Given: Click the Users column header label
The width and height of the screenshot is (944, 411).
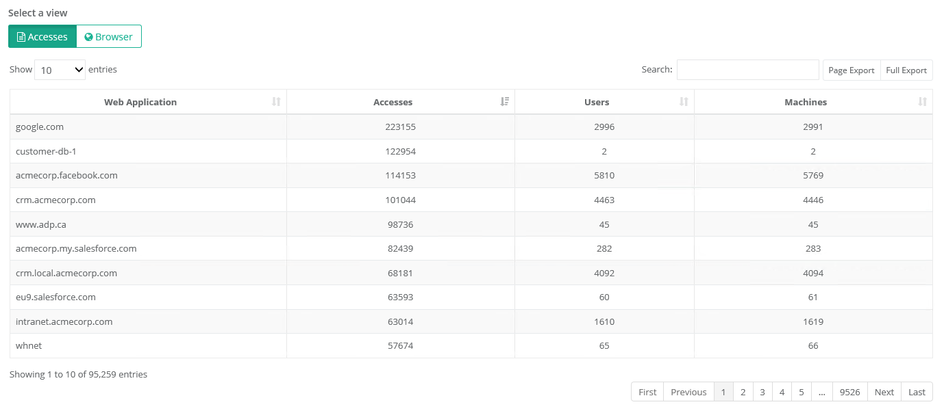Looking at the screenshot, I should coord(597,102).
